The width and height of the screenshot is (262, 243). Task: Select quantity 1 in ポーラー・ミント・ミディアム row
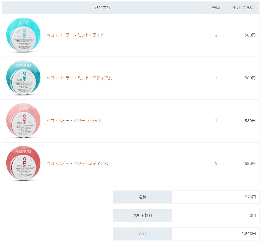[216, 78]
